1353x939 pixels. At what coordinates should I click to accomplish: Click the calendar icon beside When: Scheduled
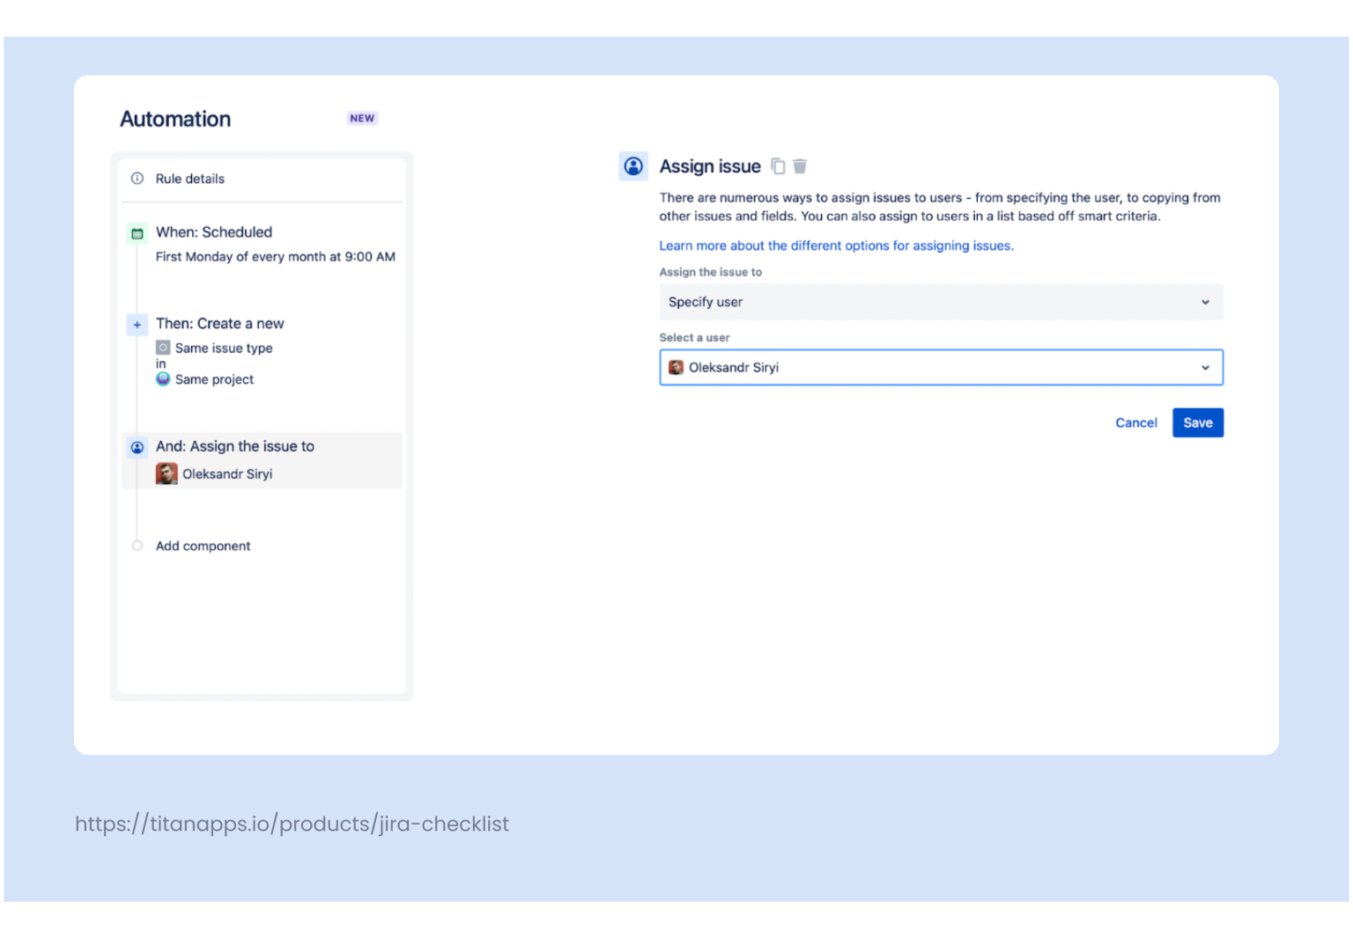coord(137,232)
